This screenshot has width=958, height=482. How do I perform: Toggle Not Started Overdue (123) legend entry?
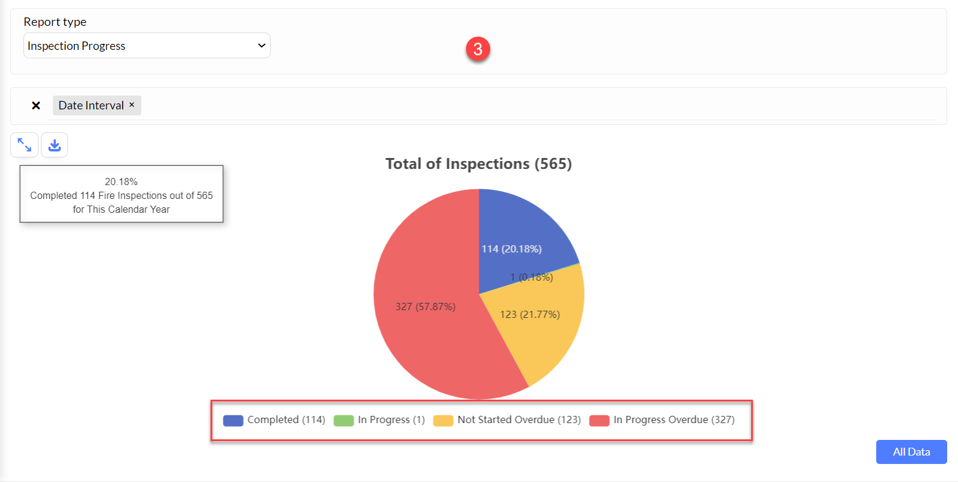(507, 420)
